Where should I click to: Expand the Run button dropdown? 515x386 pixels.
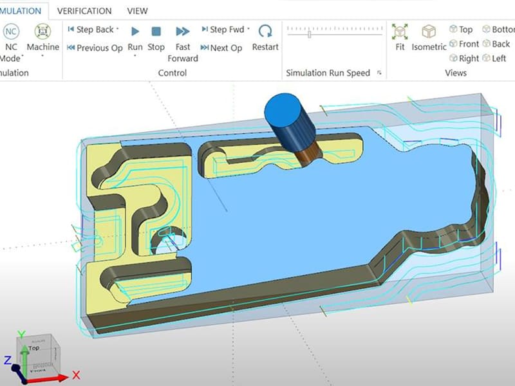(x=135, y=56)
